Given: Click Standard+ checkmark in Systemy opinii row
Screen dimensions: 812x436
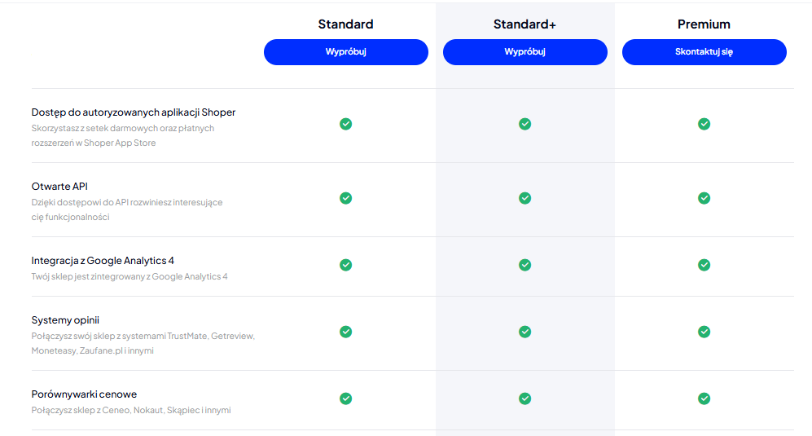Looking at the screenshot, I should 525,332.
